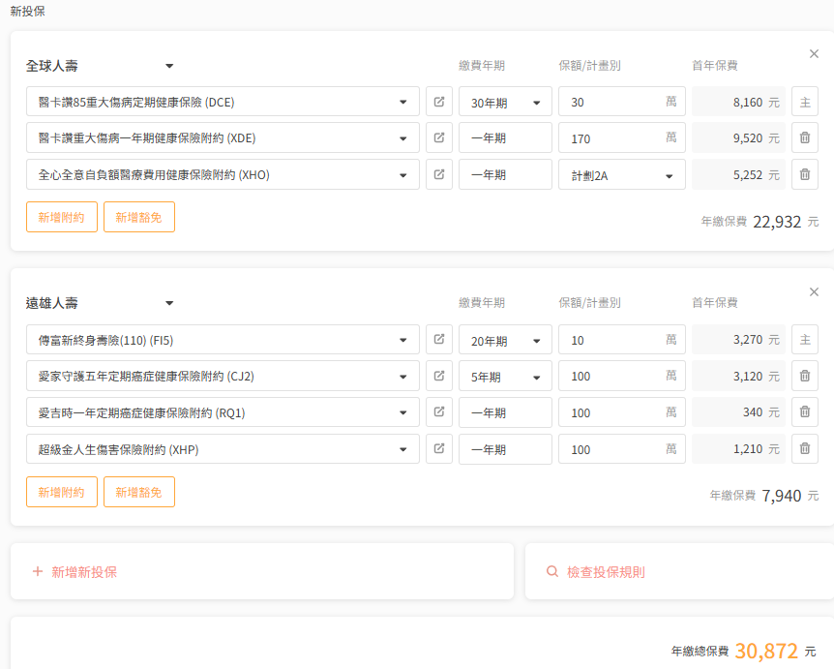Click 檢查投保規則 to check rules
The height and width of the screenshot is (669, 834).
click(x=679, y=571)
